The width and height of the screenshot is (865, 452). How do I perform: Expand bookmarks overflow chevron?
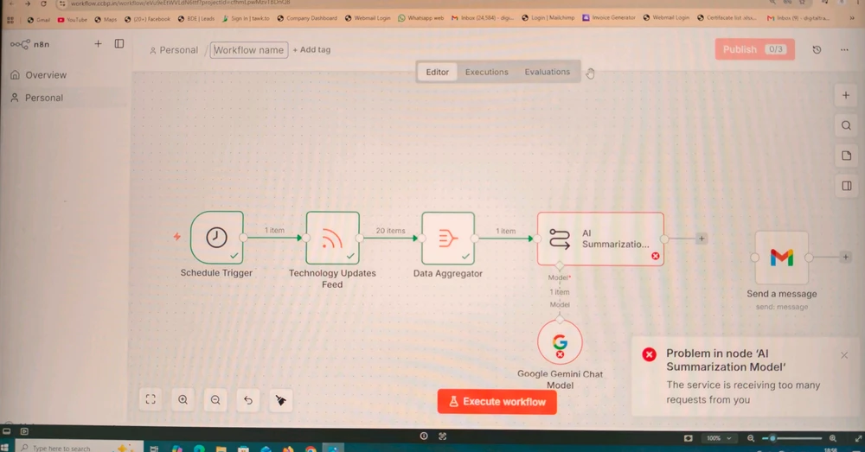pos(853,17)
